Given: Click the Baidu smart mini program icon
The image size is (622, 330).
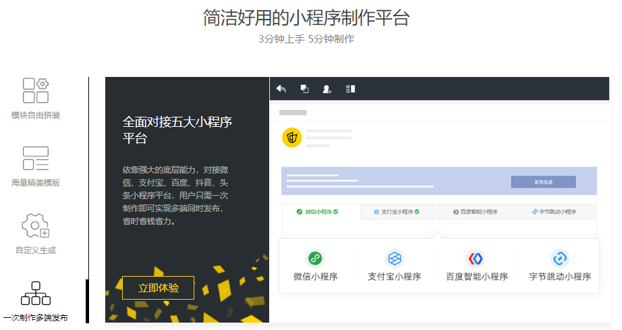Looking at the screenshot, I should pos(476,258).
